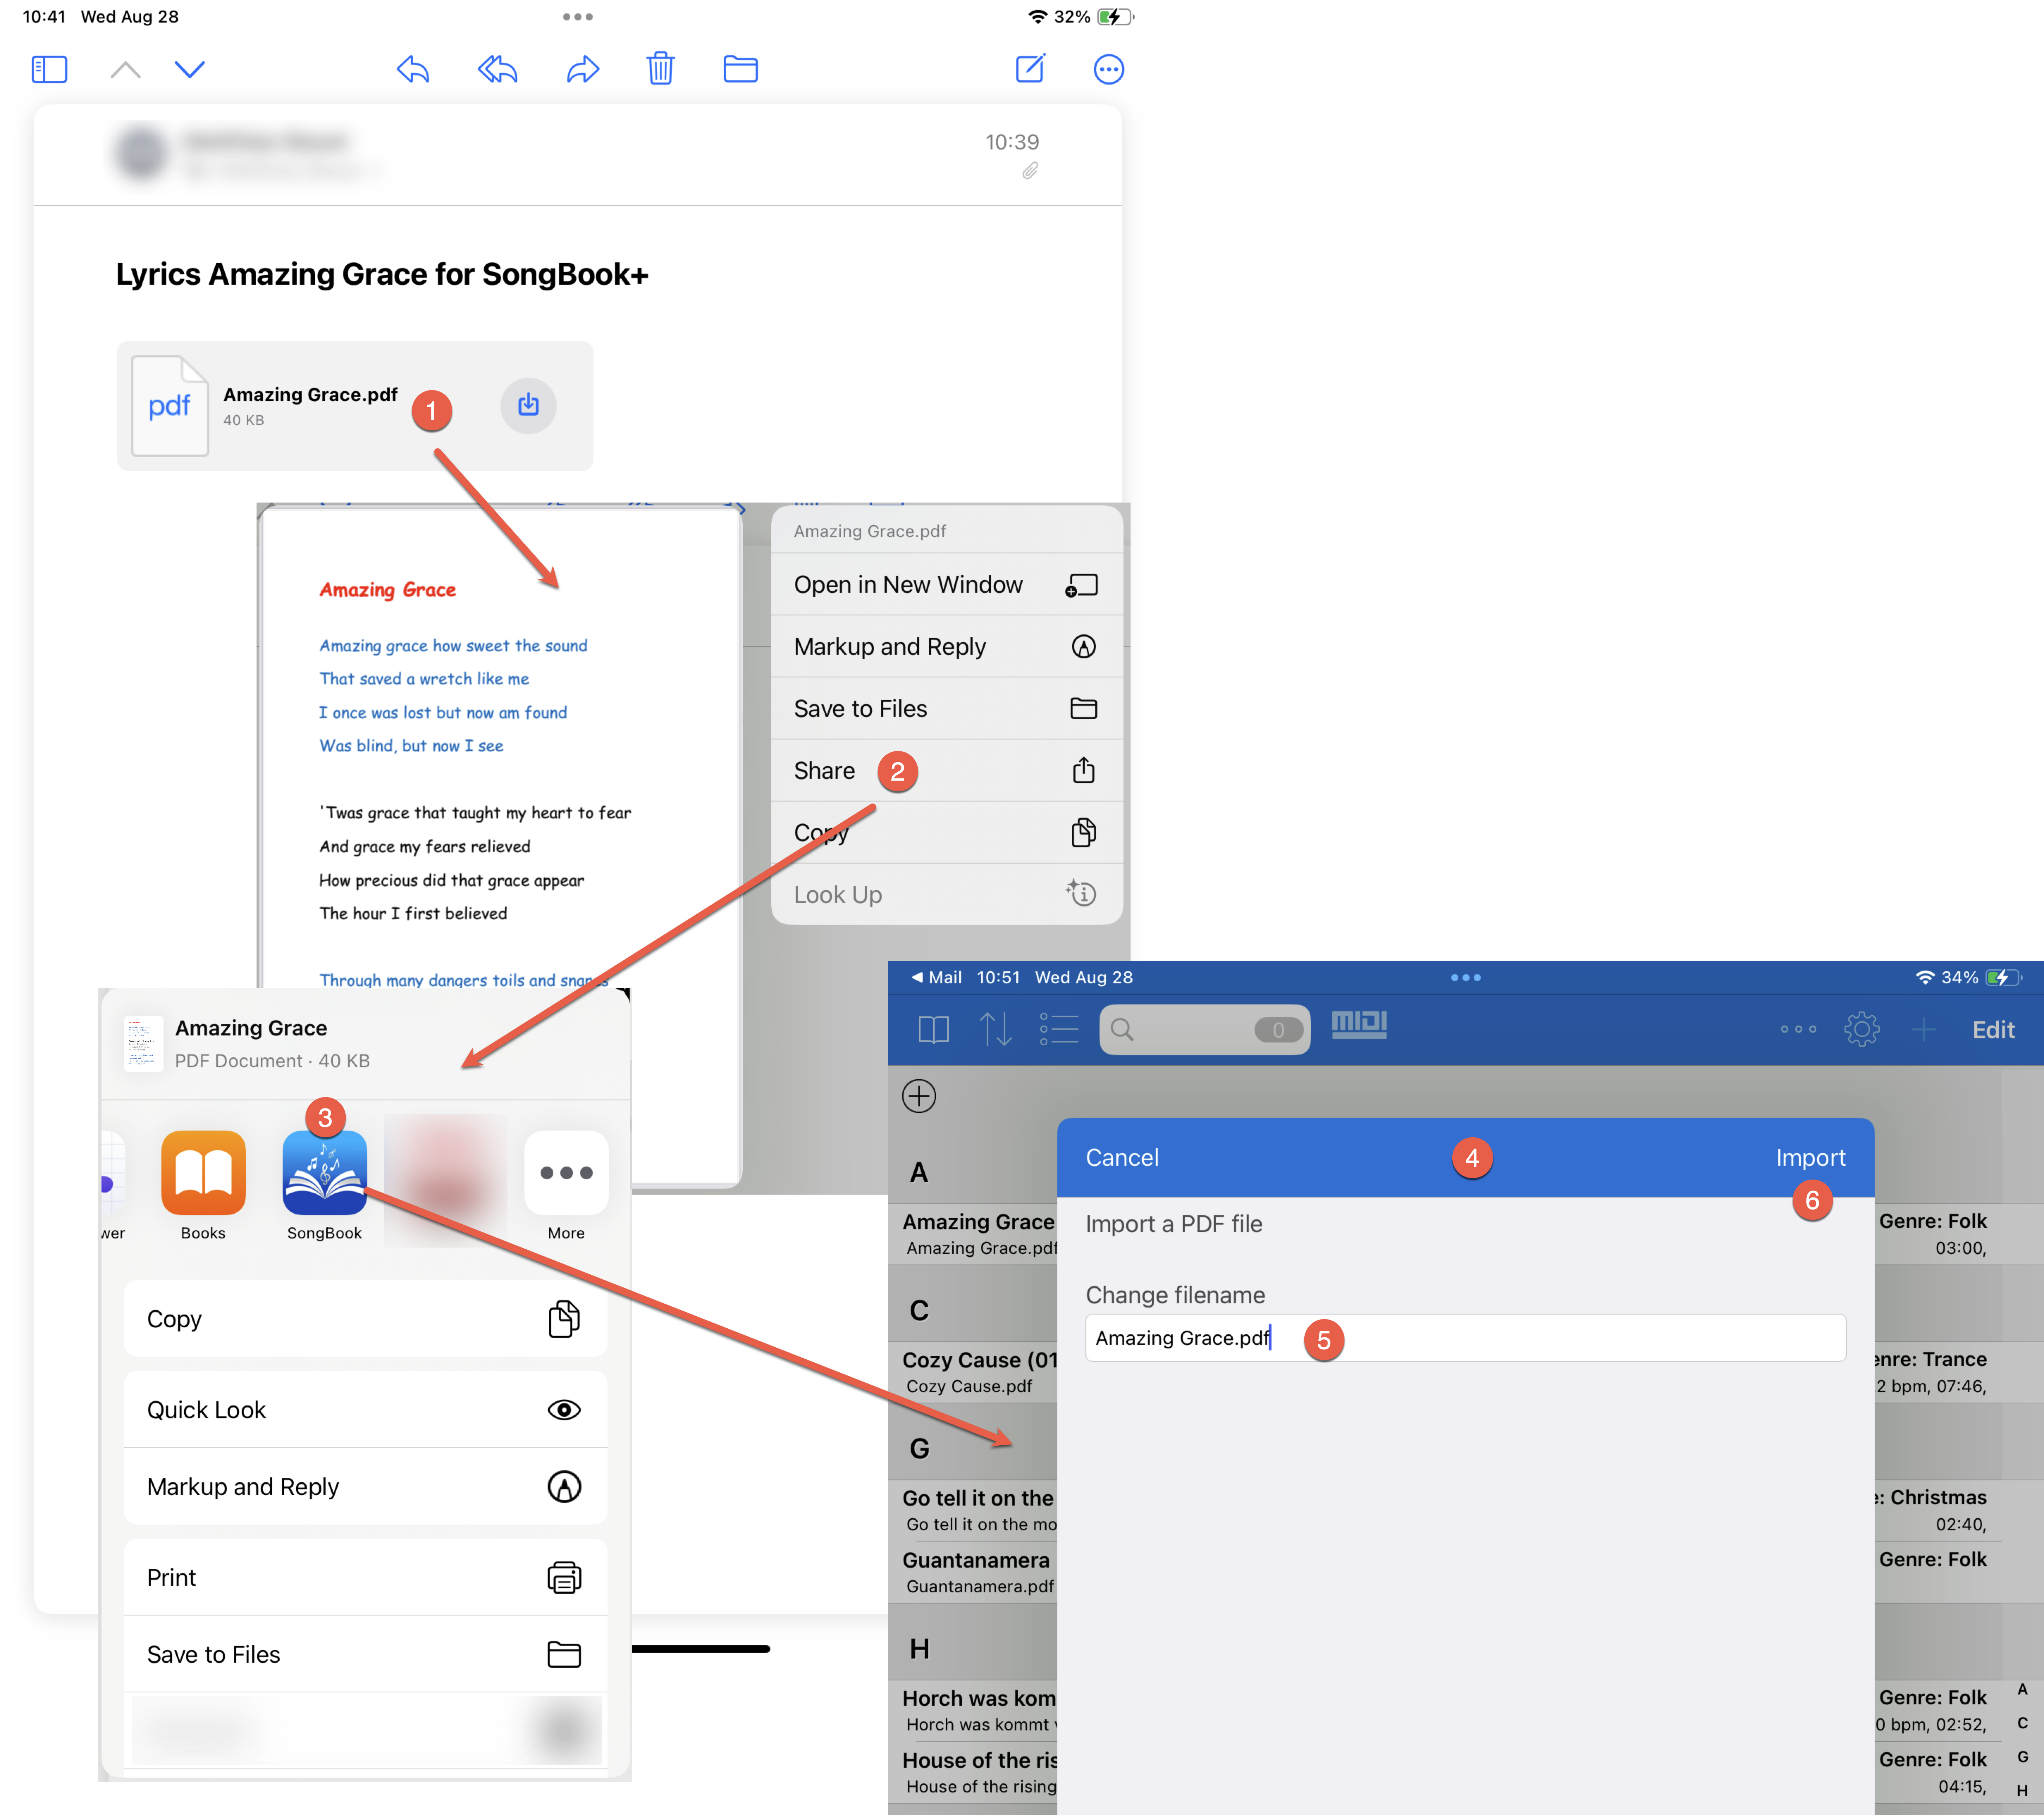Toggle the SongBook book view icon
This screenshot has height=1815, width=2044.
point(933,1029)
